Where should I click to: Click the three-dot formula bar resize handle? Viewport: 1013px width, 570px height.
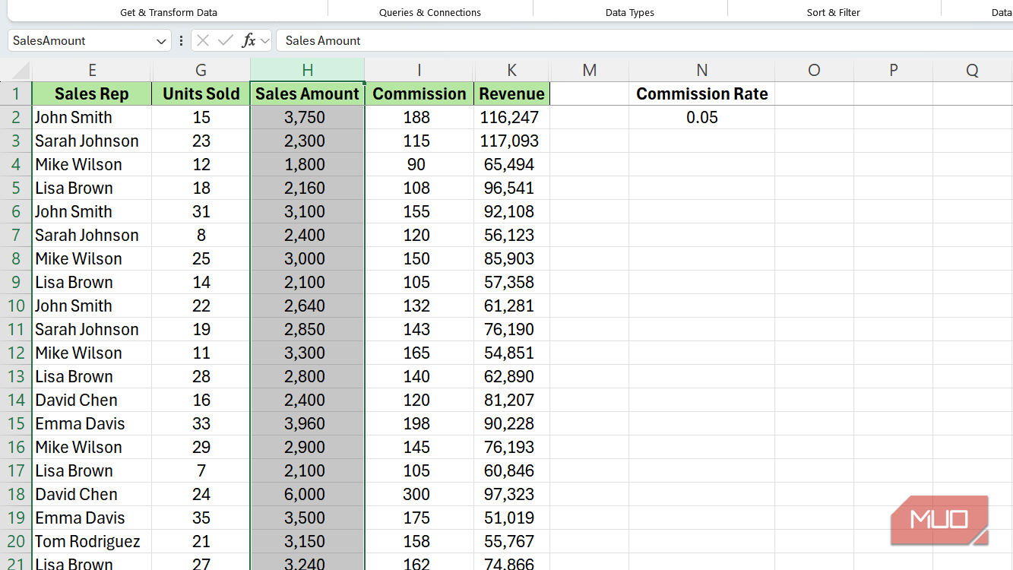[x=181, y=41]
